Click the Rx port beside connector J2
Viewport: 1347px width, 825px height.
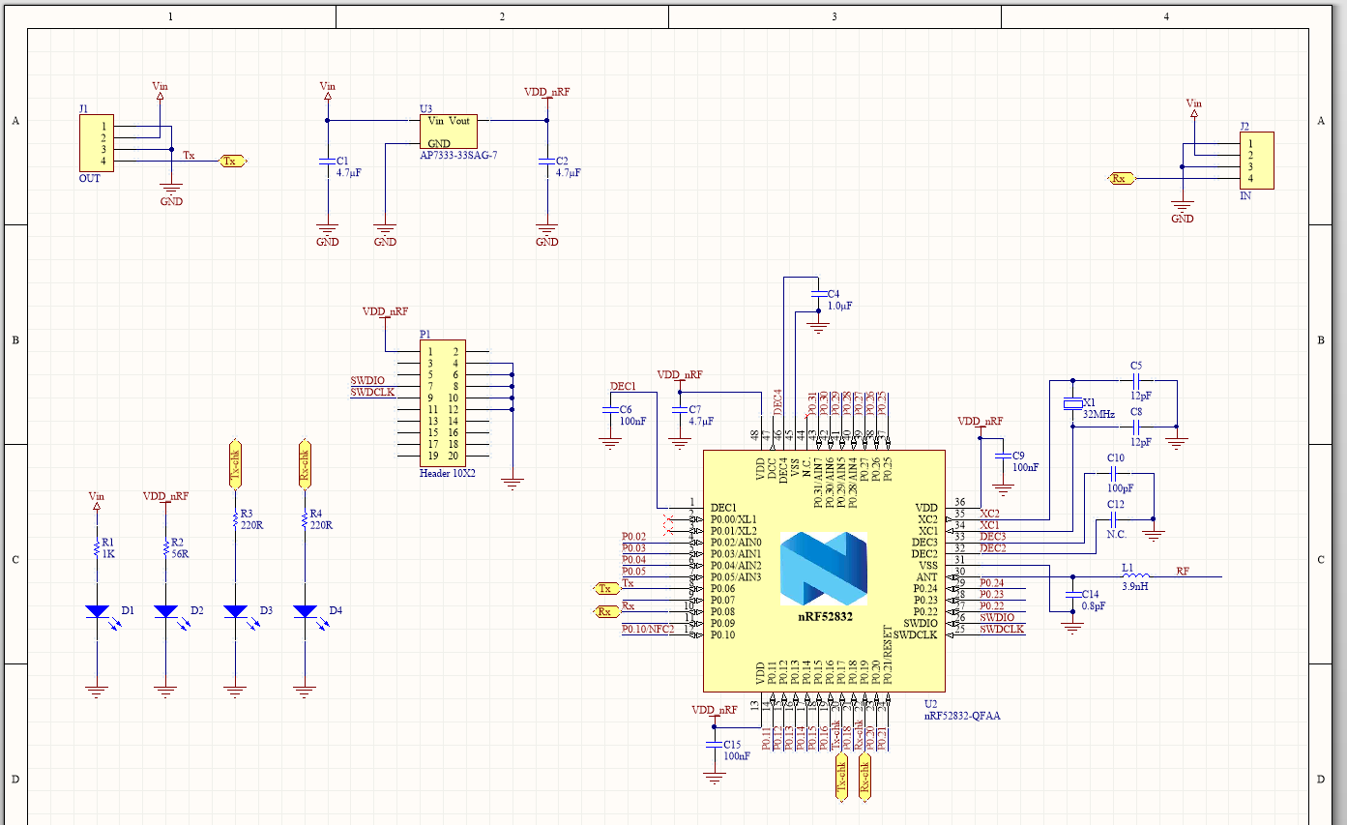[x=1121, y=178]
